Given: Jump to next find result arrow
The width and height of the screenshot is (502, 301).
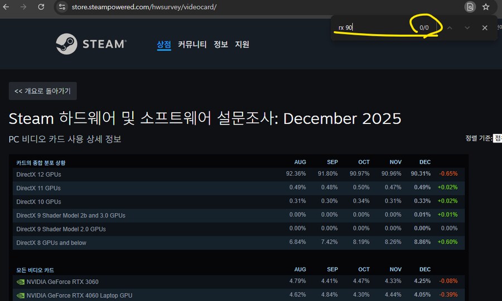Looking at the screenshot, I should click(467, 28).
